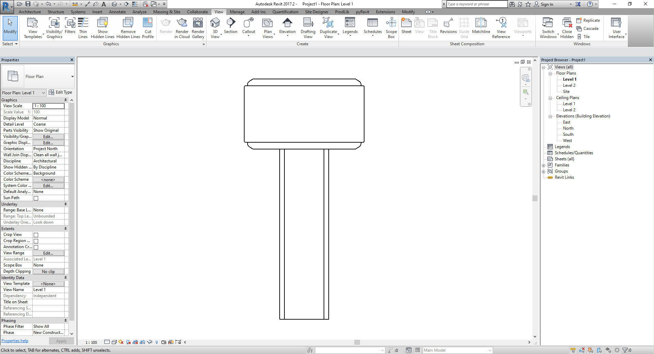
Task: Click the keyword search box
Action: click(477, 4)
